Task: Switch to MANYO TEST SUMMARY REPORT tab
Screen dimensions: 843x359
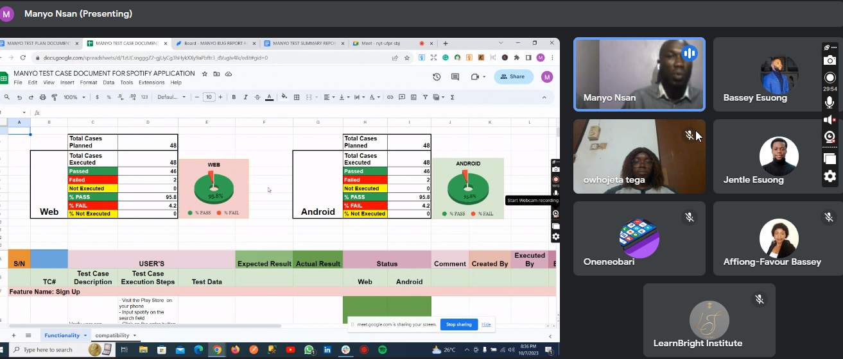Action: pos(303,43)
